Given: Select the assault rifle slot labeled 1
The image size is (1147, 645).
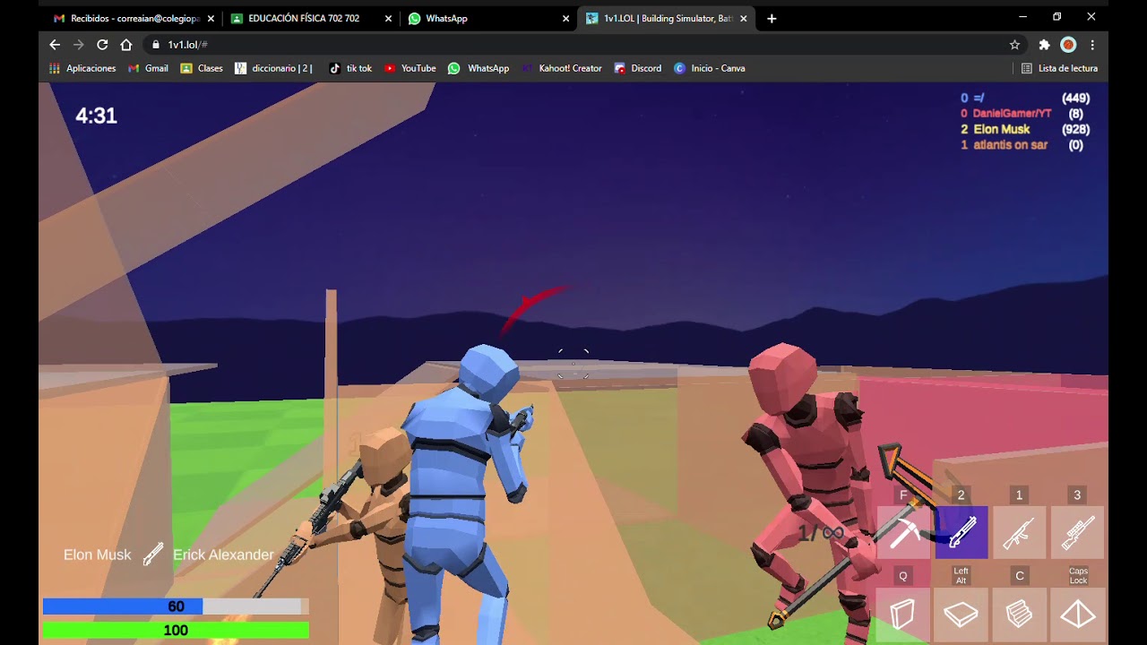Looking at the screenshot, I should click(1019, 532).
